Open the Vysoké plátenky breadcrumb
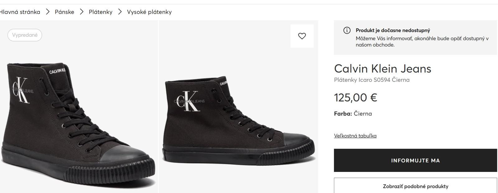The width and height of the screenshot is (498, 193). point(149,12)
